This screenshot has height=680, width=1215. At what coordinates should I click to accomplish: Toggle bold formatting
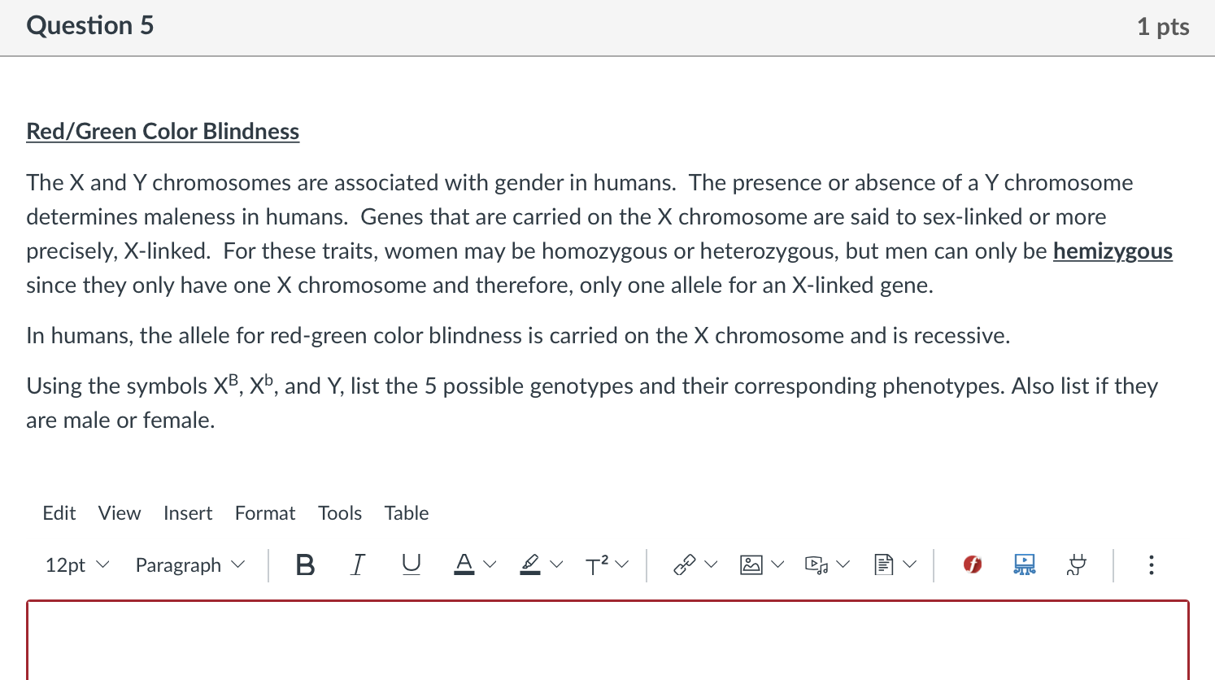tap(305, 564)
